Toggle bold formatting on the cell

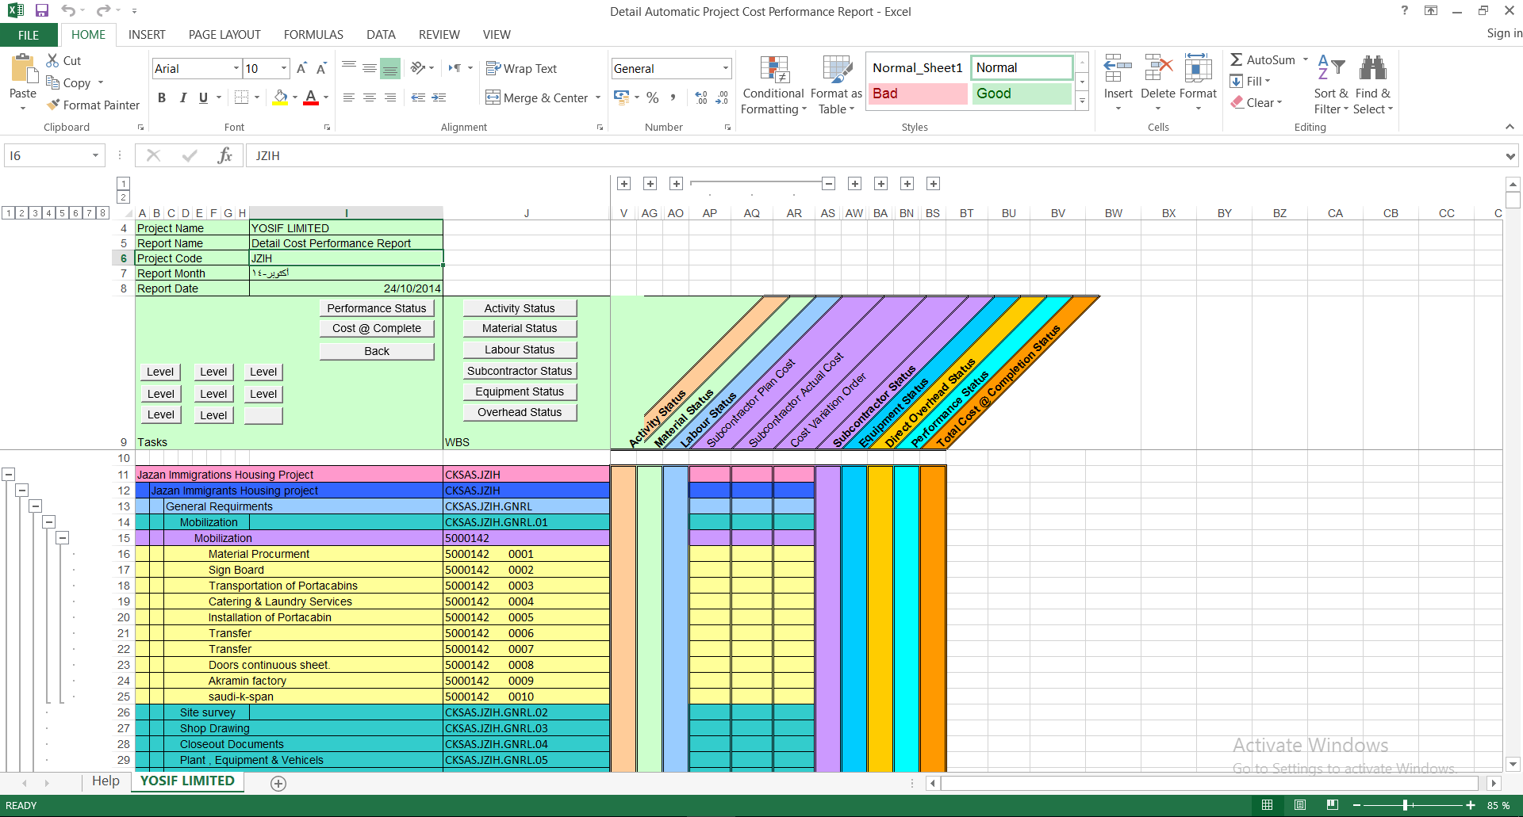162,97
